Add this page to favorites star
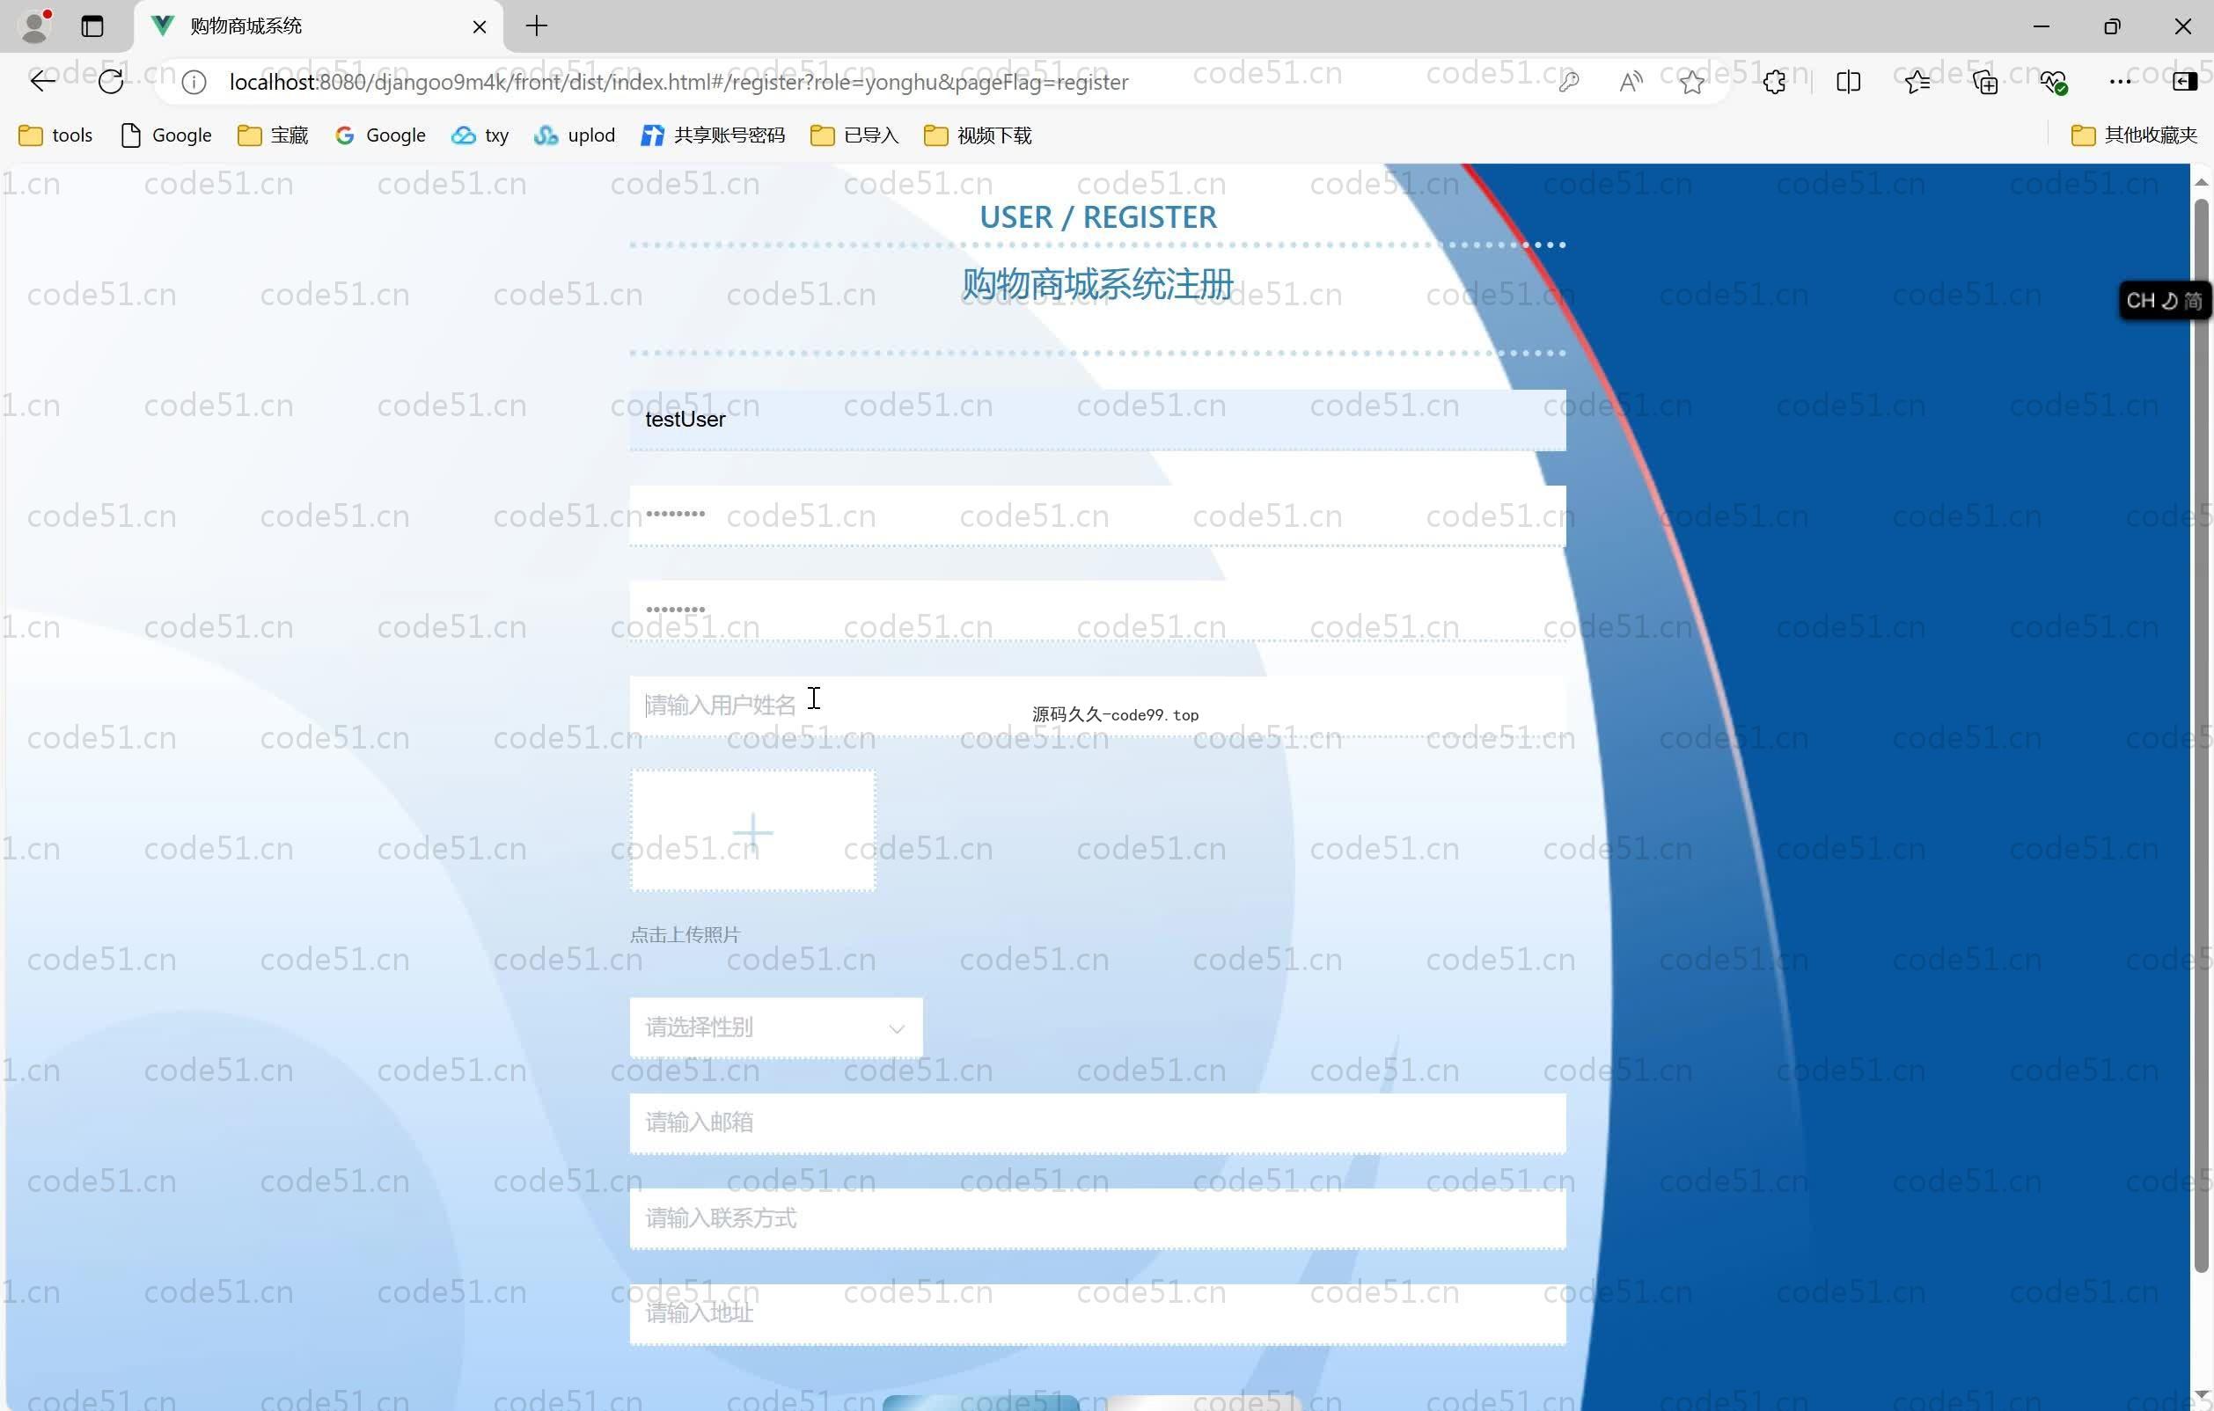The width and height of the screenshot is (2214, 1411). coord(1692,82)
